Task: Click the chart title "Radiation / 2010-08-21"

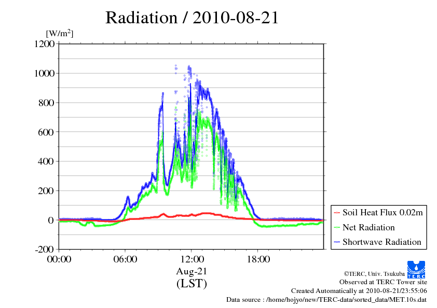Action: point(192,18)
